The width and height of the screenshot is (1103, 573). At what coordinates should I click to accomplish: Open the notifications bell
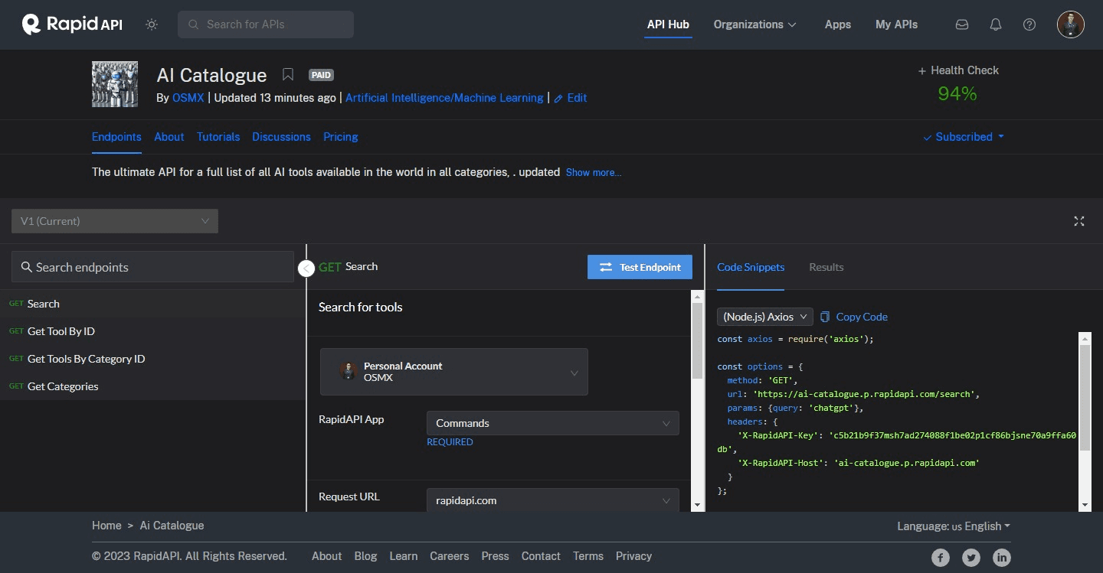pos(996,24)
